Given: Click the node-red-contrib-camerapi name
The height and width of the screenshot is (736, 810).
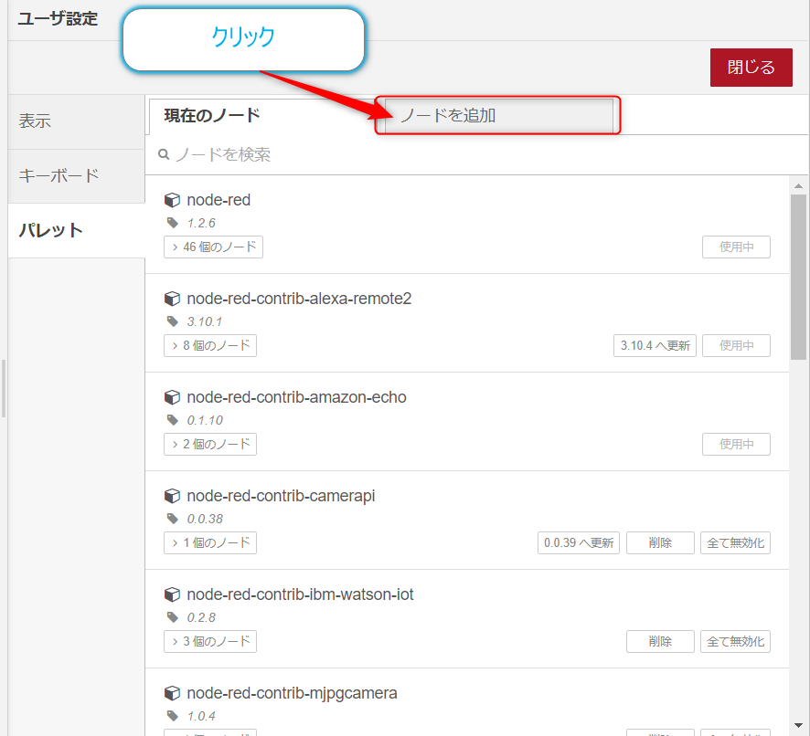Looking at the screenshot, I should pyautogui.click(x=281, y=496).
